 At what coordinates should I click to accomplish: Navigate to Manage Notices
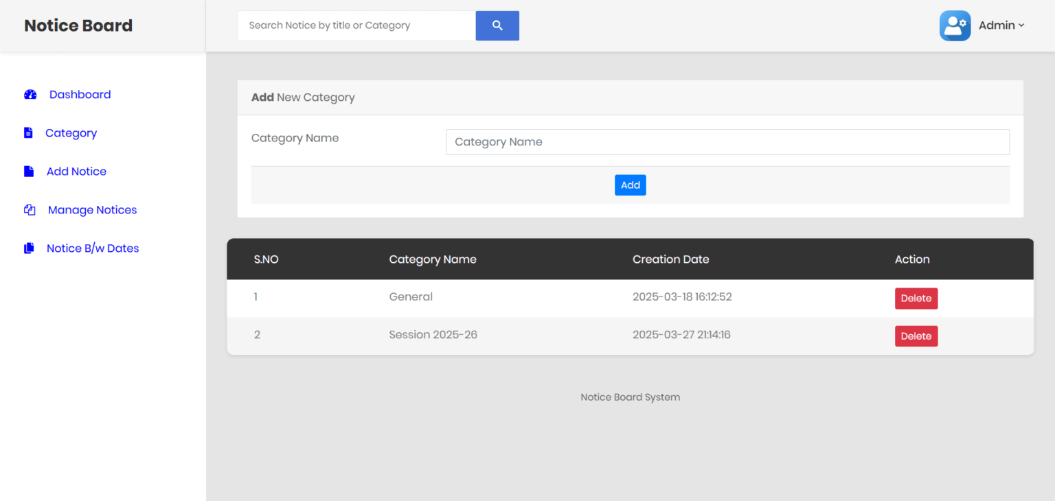pos(92,209)
